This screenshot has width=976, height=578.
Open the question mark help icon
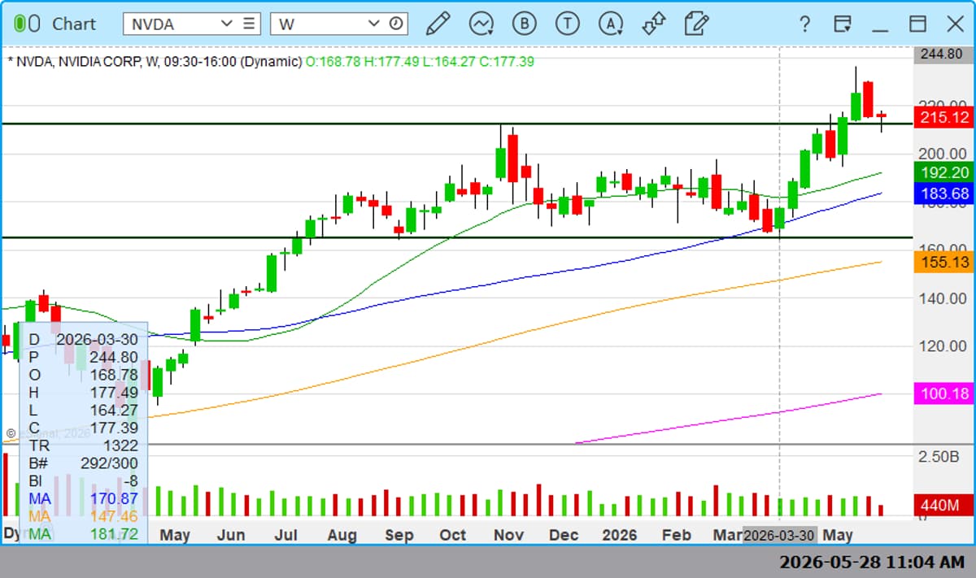pos(804,24)
